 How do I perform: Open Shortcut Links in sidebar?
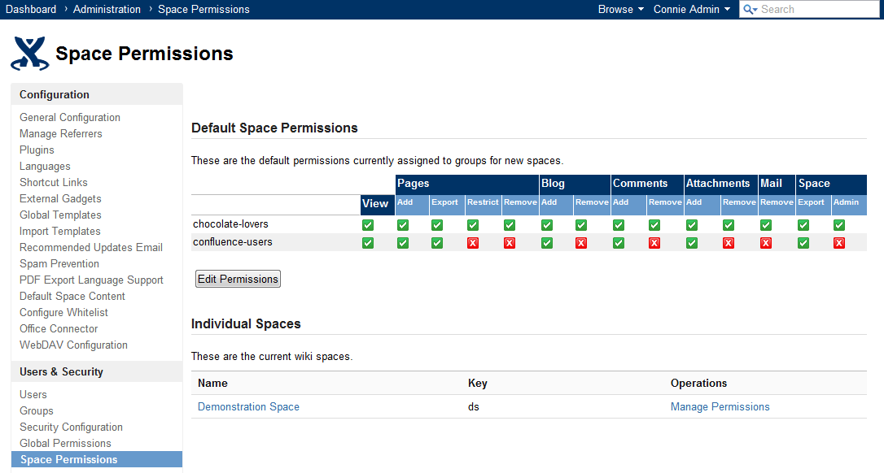pyautogui.click(x=54, y=182)
